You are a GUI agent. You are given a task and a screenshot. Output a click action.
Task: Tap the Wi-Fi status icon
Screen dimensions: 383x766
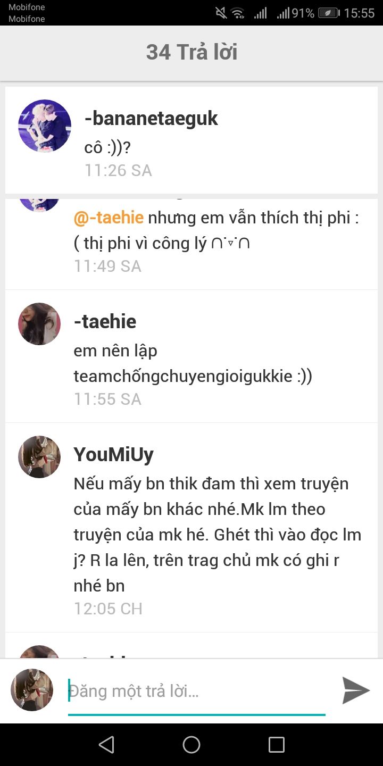(238, 13)
